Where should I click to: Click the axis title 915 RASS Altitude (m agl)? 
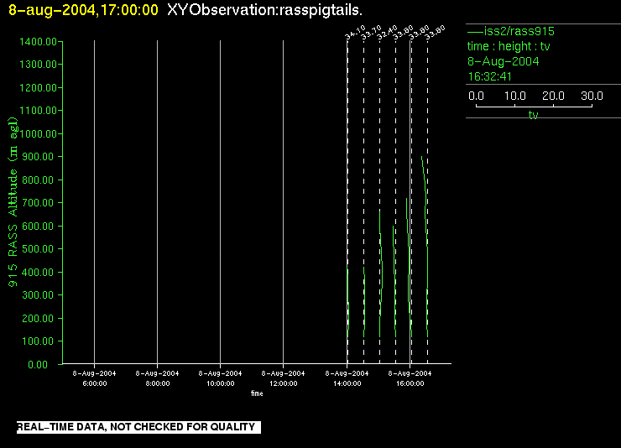pyautogui.click(x=13, y=202)
